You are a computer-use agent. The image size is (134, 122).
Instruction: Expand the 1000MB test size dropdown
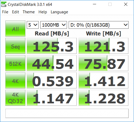[x=54, y=25]
